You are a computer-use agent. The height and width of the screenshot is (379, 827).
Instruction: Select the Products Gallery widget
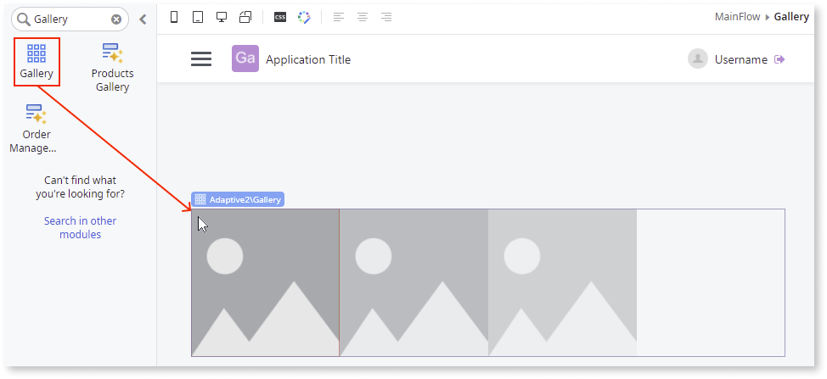click(112, 67)
